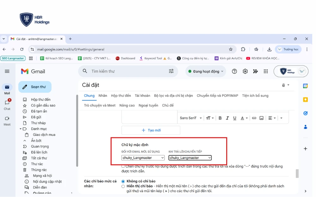Viewport: 316px width, 197px height.
Task: Open Giao dịch mua category
Action: (44, 135)
